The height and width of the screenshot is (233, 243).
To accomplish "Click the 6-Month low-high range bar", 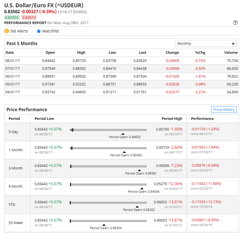I will (108, 185).
